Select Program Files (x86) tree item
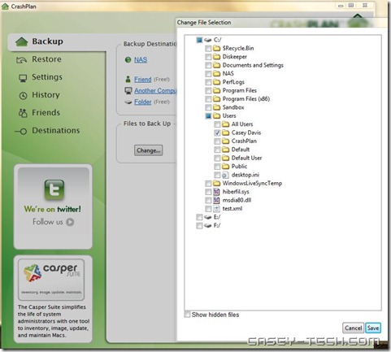Image resolution: width=391 pixels, height=352 pixels. click(246, 99)
